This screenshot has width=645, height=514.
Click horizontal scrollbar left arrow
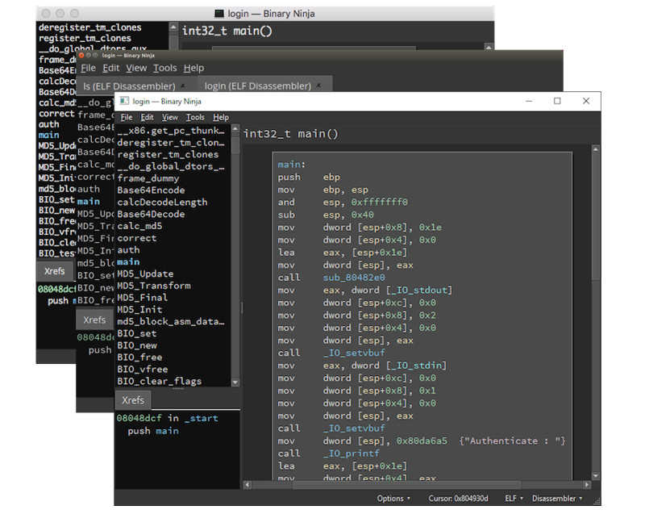[x=247, y=485]
